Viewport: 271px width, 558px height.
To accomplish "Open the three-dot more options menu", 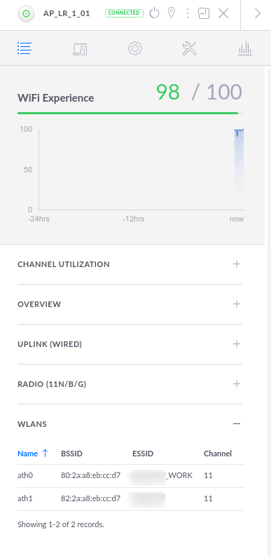I will coord(188,13).
